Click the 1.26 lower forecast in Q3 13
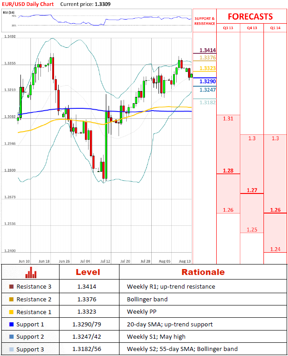 pyautogui.click(x=228, y=210)
